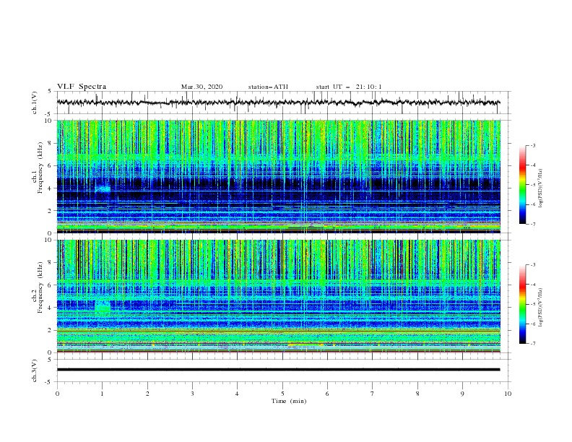Click time axis tick label "0"
The width and height of the screenshot is (572, 442).
point(57,394)
